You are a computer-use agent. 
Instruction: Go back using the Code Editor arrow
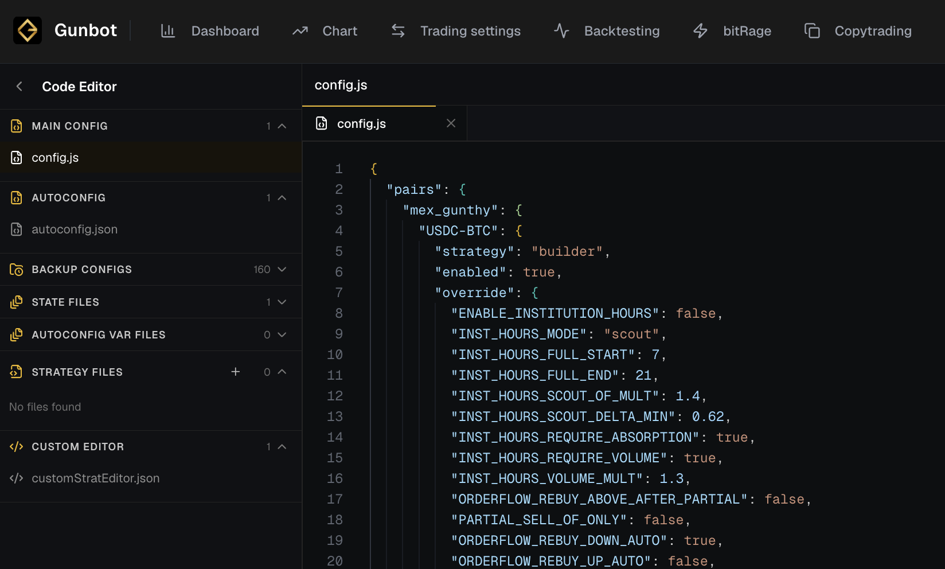tap(19, 86)
